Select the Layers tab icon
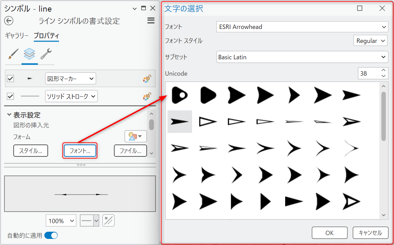394x245 pixels. pyautogui.click(x=29, y=54)
